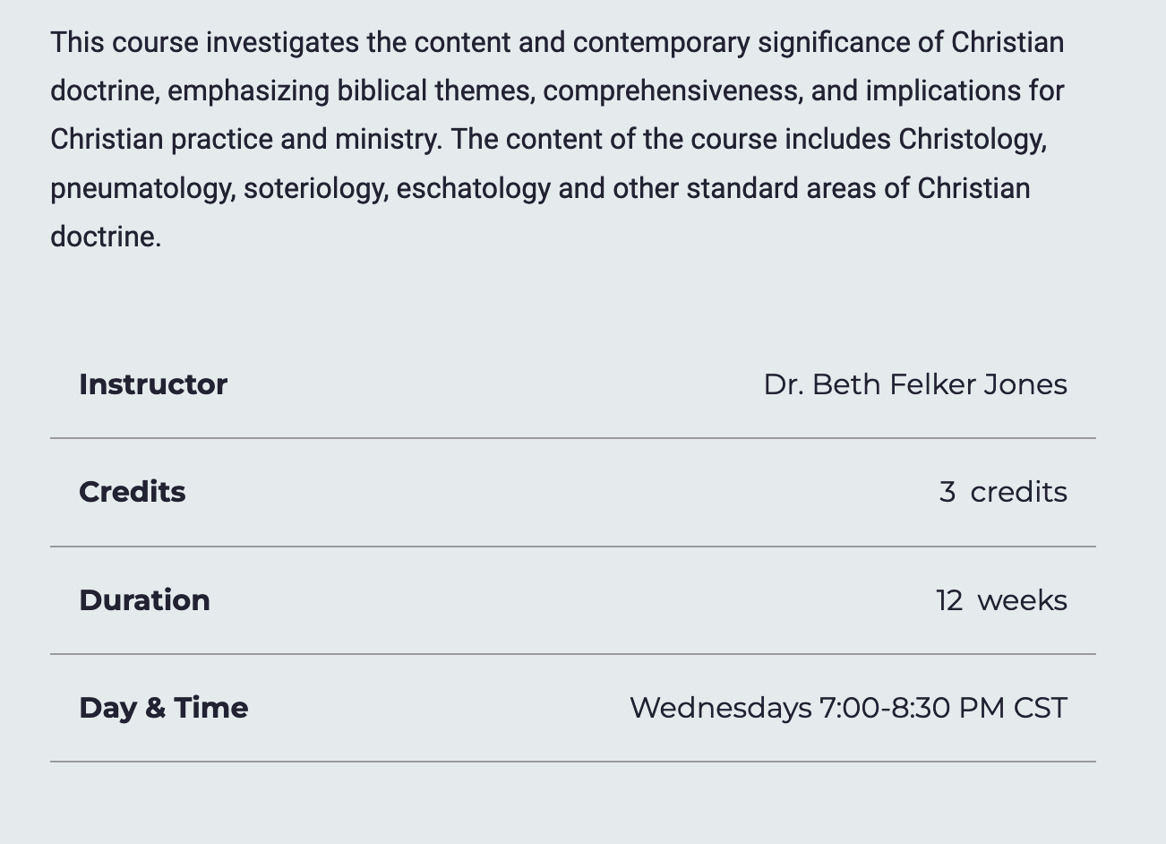Click the divider line below Day & Time row
Screen dimensions: 1166x844
pos(573,762)
